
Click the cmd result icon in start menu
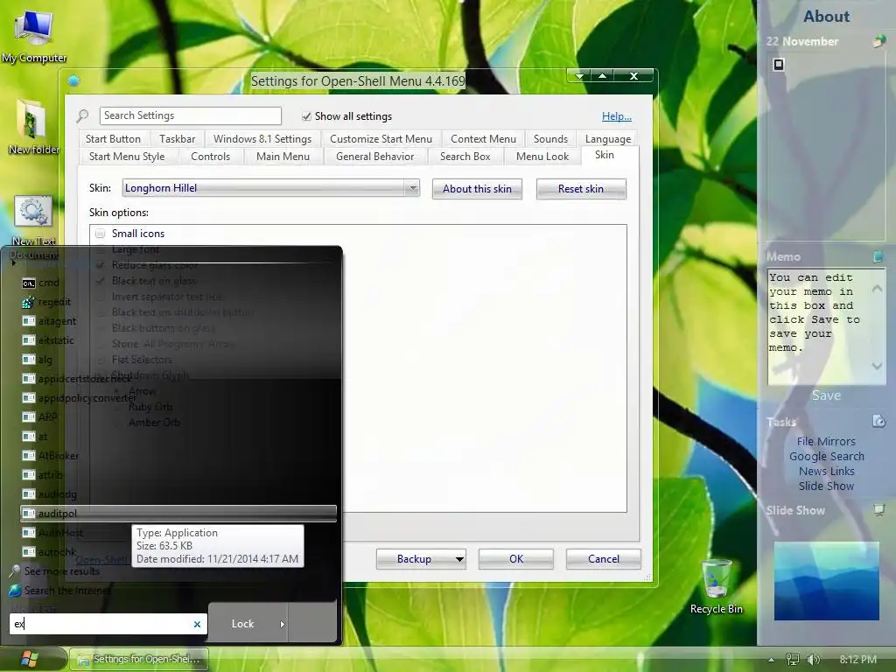click(x=29, y=283)
